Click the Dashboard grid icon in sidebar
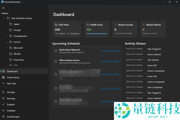This screenshot has width=180, height=120. 3,71
